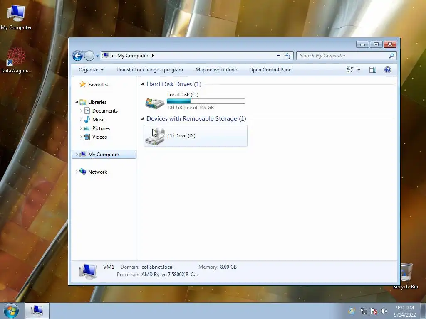Open the recent pages dropdown arrow

coord(97,56)
